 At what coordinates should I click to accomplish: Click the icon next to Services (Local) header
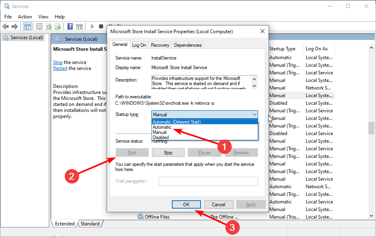click(x=58, y=39)
